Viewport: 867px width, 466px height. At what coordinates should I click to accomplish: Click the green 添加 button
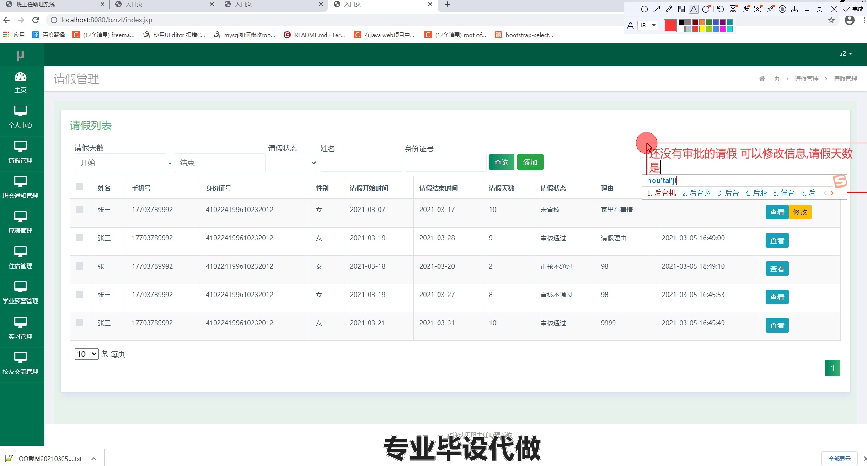pos(530,162)
